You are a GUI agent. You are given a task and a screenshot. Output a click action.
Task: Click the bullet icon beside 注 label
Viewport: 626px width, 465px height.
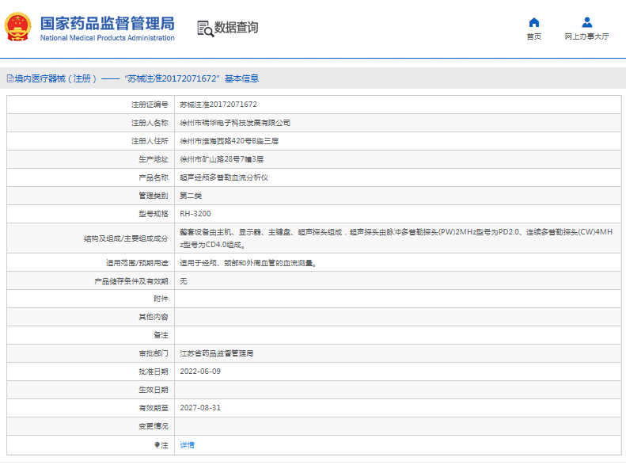(157, 445)
